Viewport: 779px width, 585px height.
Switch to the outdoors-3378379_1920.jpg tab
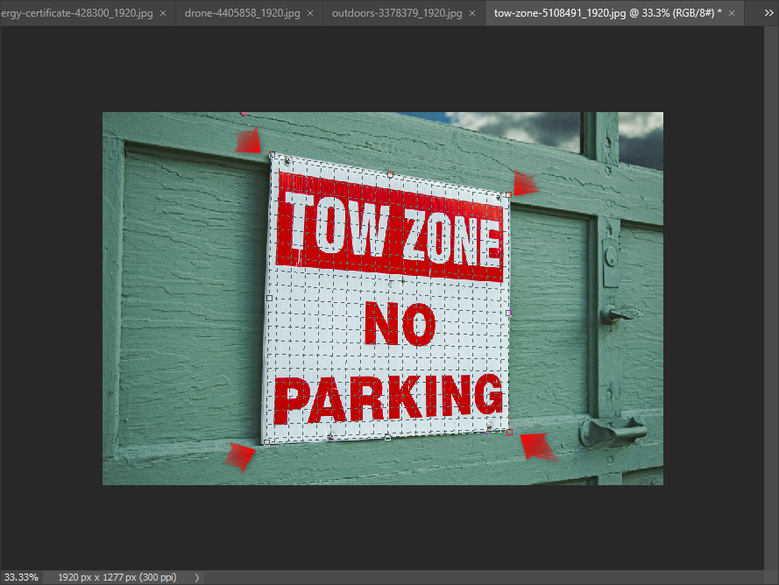tap(396, 13)
